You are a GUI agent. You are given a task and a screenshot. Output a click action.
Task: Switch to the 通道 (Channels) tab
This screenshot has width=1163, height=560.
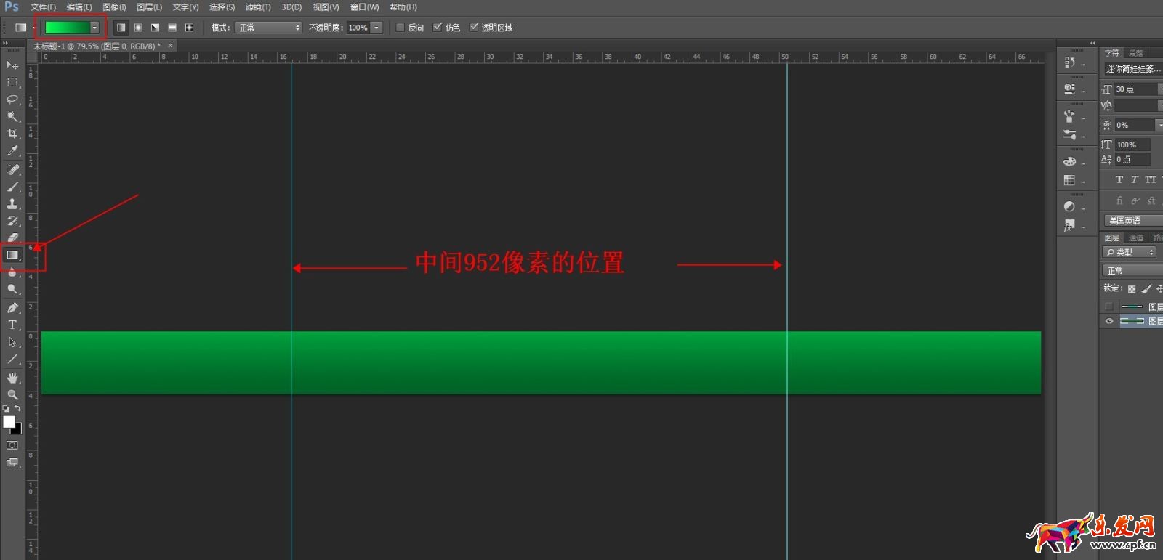tap(1135, 238)
